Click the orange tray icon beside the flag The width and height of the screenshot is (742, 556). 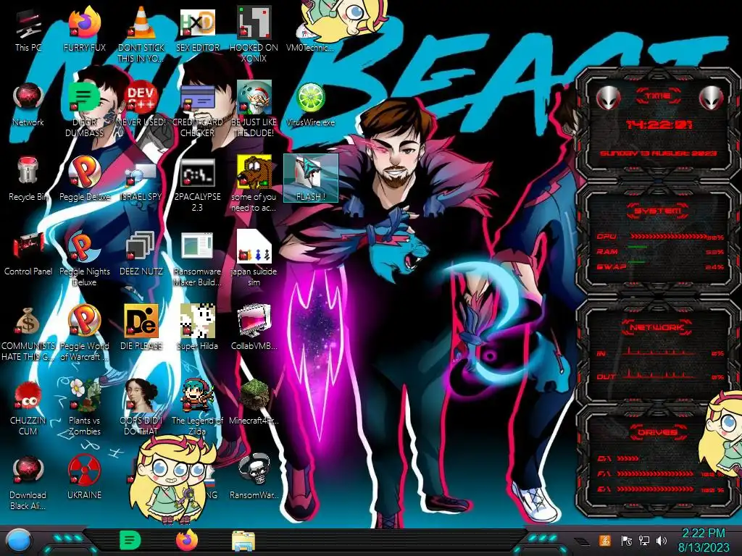[x=605, y=540]
